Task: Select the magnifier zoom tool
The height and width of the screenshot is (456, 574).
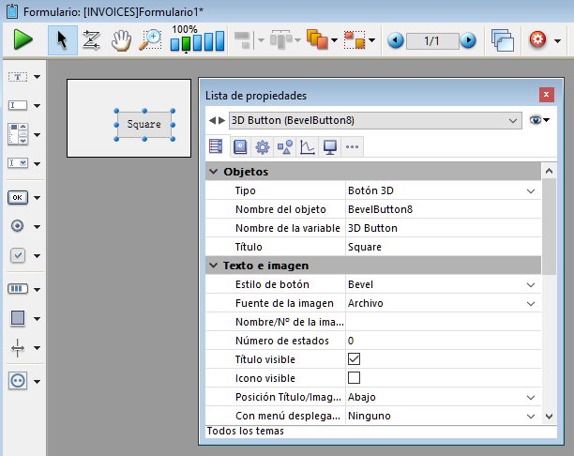Action: [x=150, y=41]
